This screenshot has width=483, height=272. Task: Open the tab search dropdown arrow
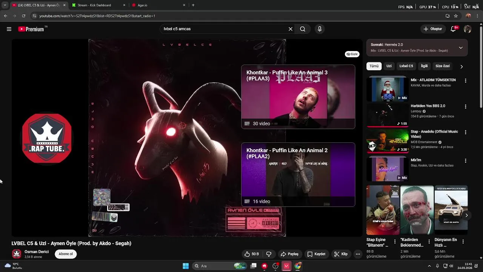(x=5, y=5)
